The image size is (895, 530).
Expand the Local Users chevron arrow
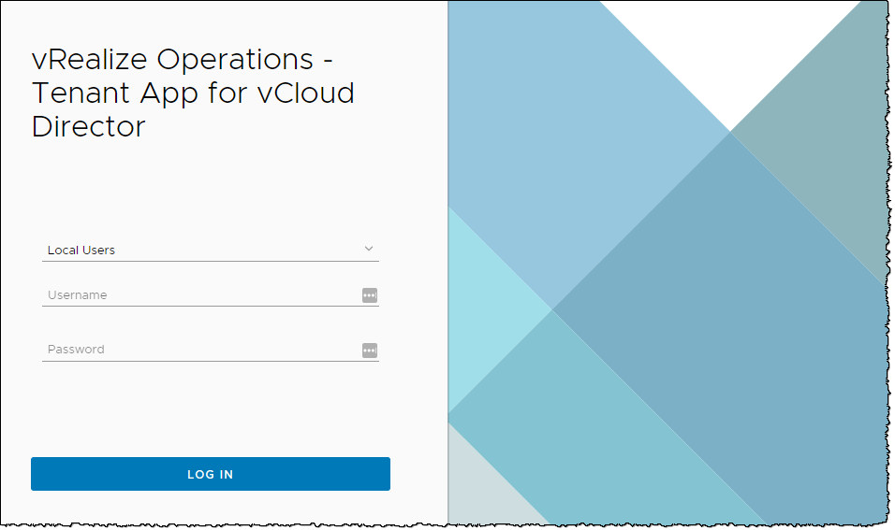tap(369, 249)
